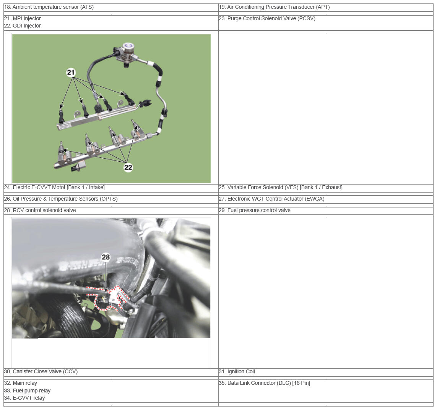Click the number 21 callout marker

coord(71,73)
